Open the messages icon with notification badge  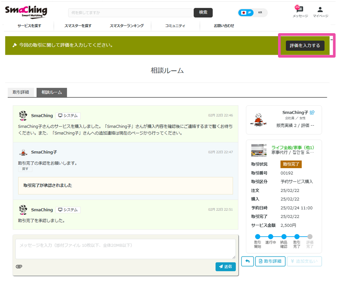tap(300, 10)
